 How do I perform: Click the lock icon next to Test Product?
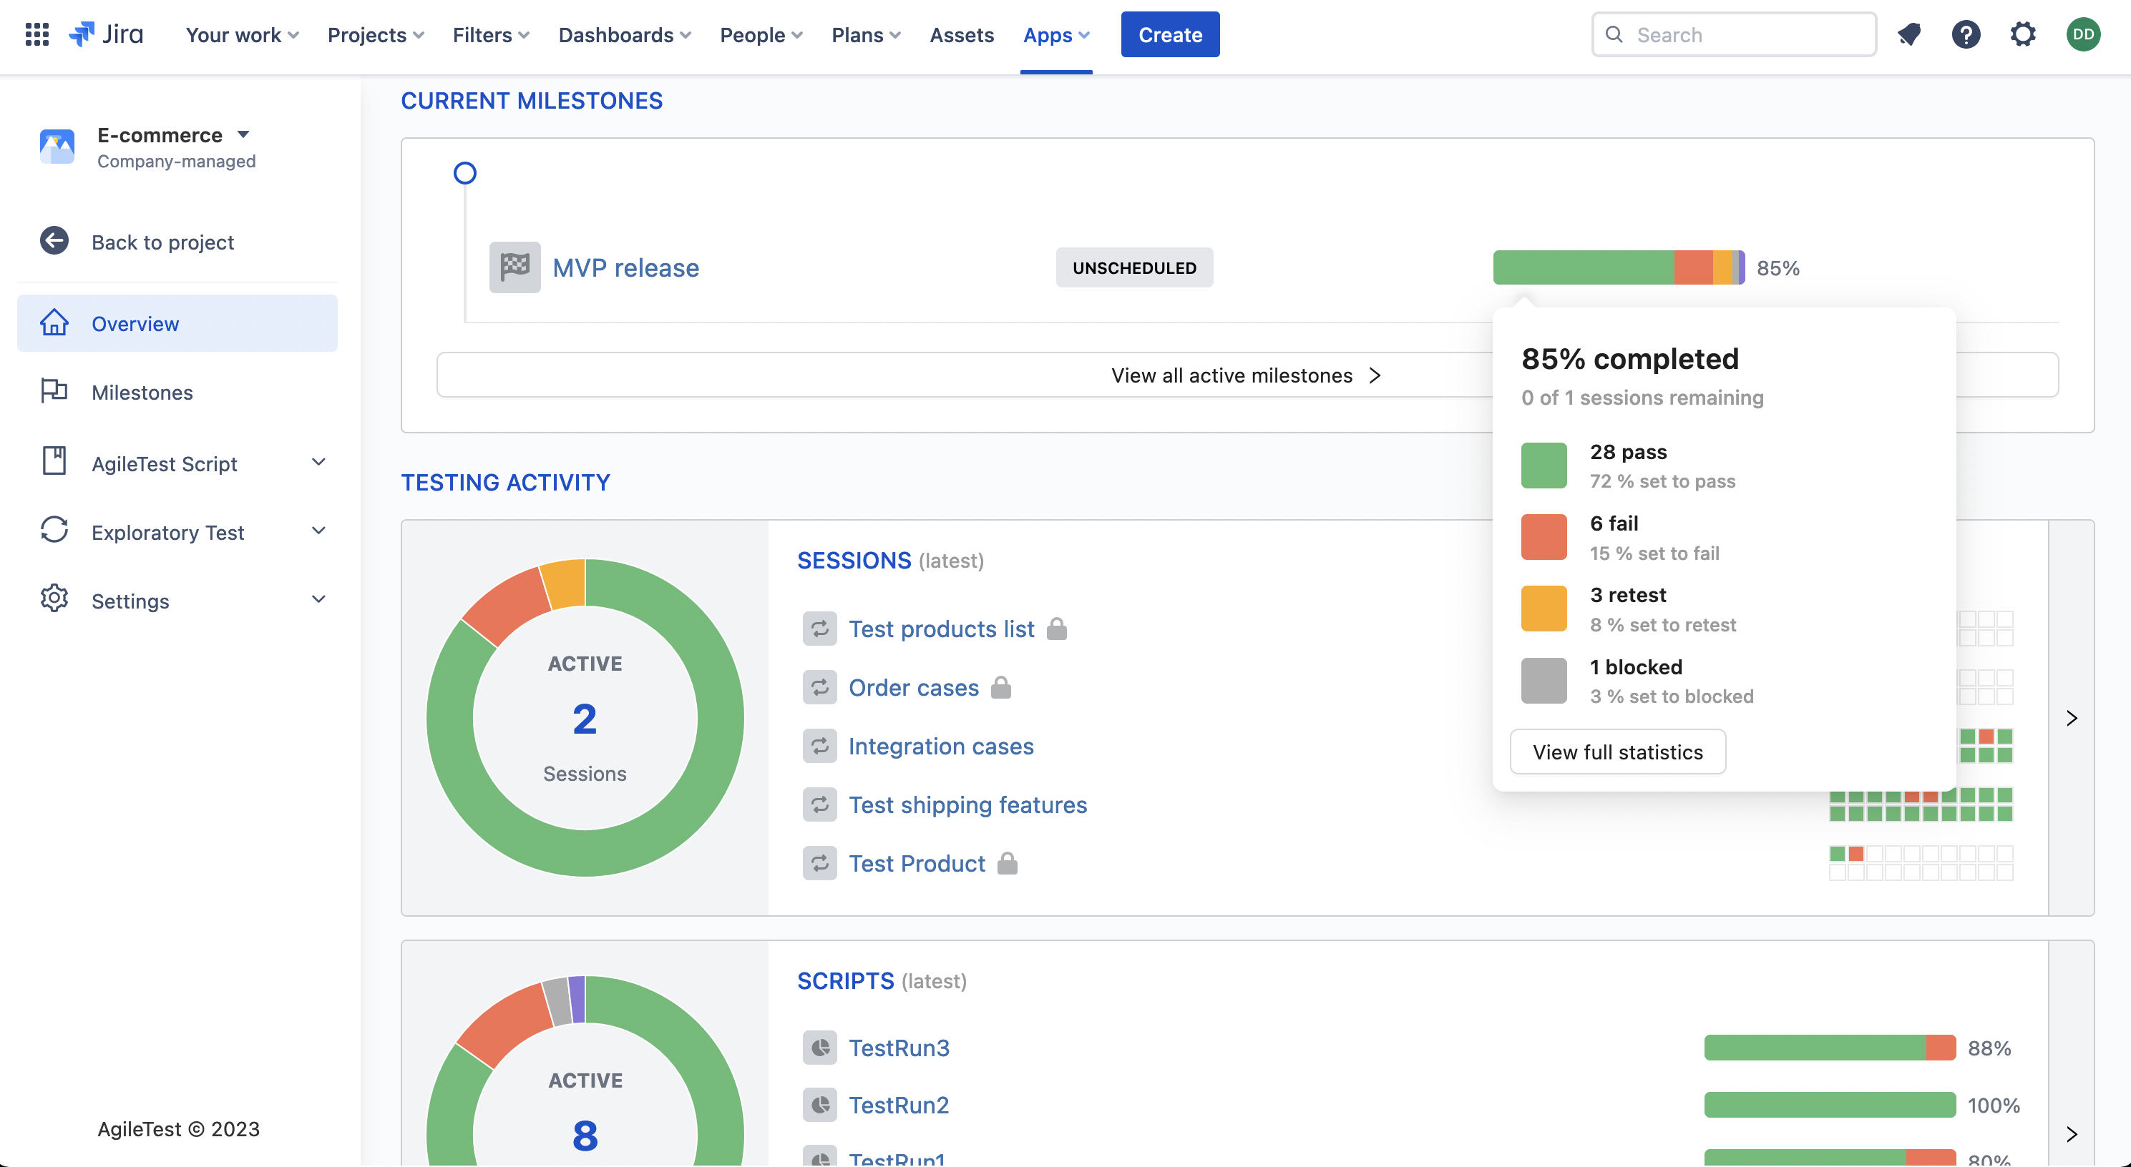1007,864
